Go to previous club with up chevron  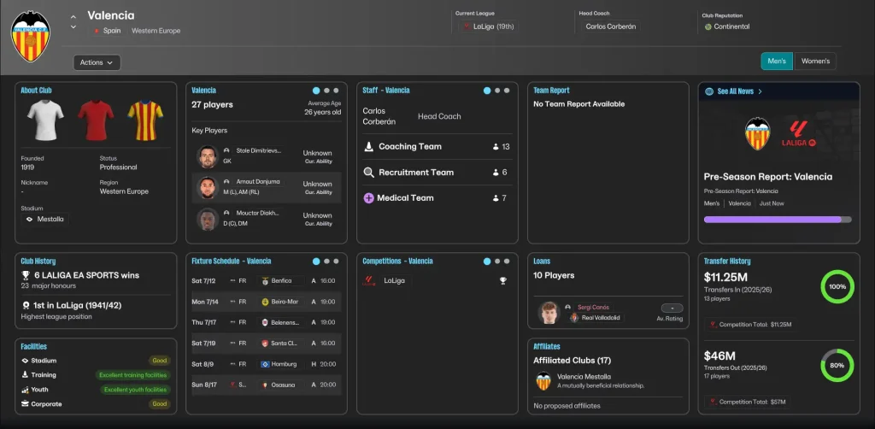tap(73, 16)
